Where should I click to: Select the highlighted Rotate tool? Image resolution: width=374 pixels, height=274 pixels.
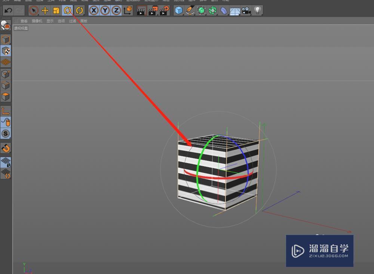pyautogui.click(x=67, y=10)
